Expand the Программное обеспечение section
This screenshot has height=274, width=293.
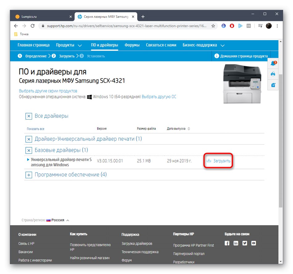click(x=28, y=175)
